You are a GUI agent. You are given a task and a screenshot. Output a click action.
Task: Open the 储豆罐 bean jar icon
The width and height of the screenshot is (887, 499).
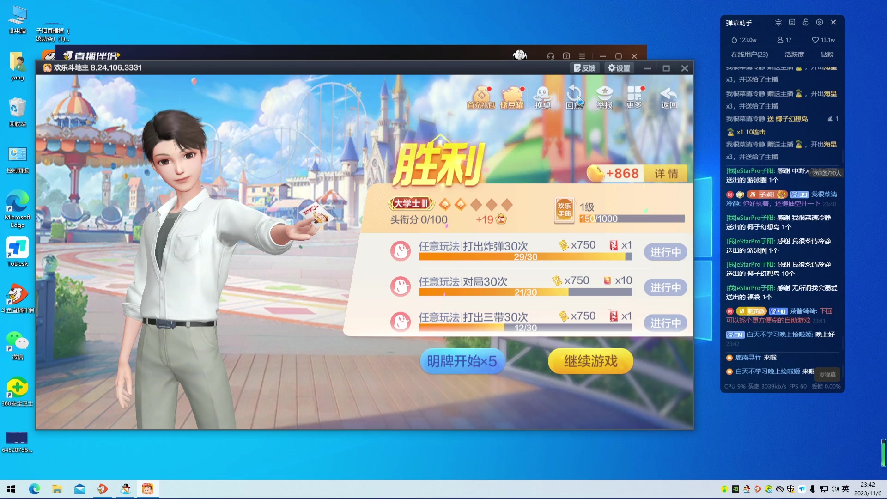pos(512,97)
